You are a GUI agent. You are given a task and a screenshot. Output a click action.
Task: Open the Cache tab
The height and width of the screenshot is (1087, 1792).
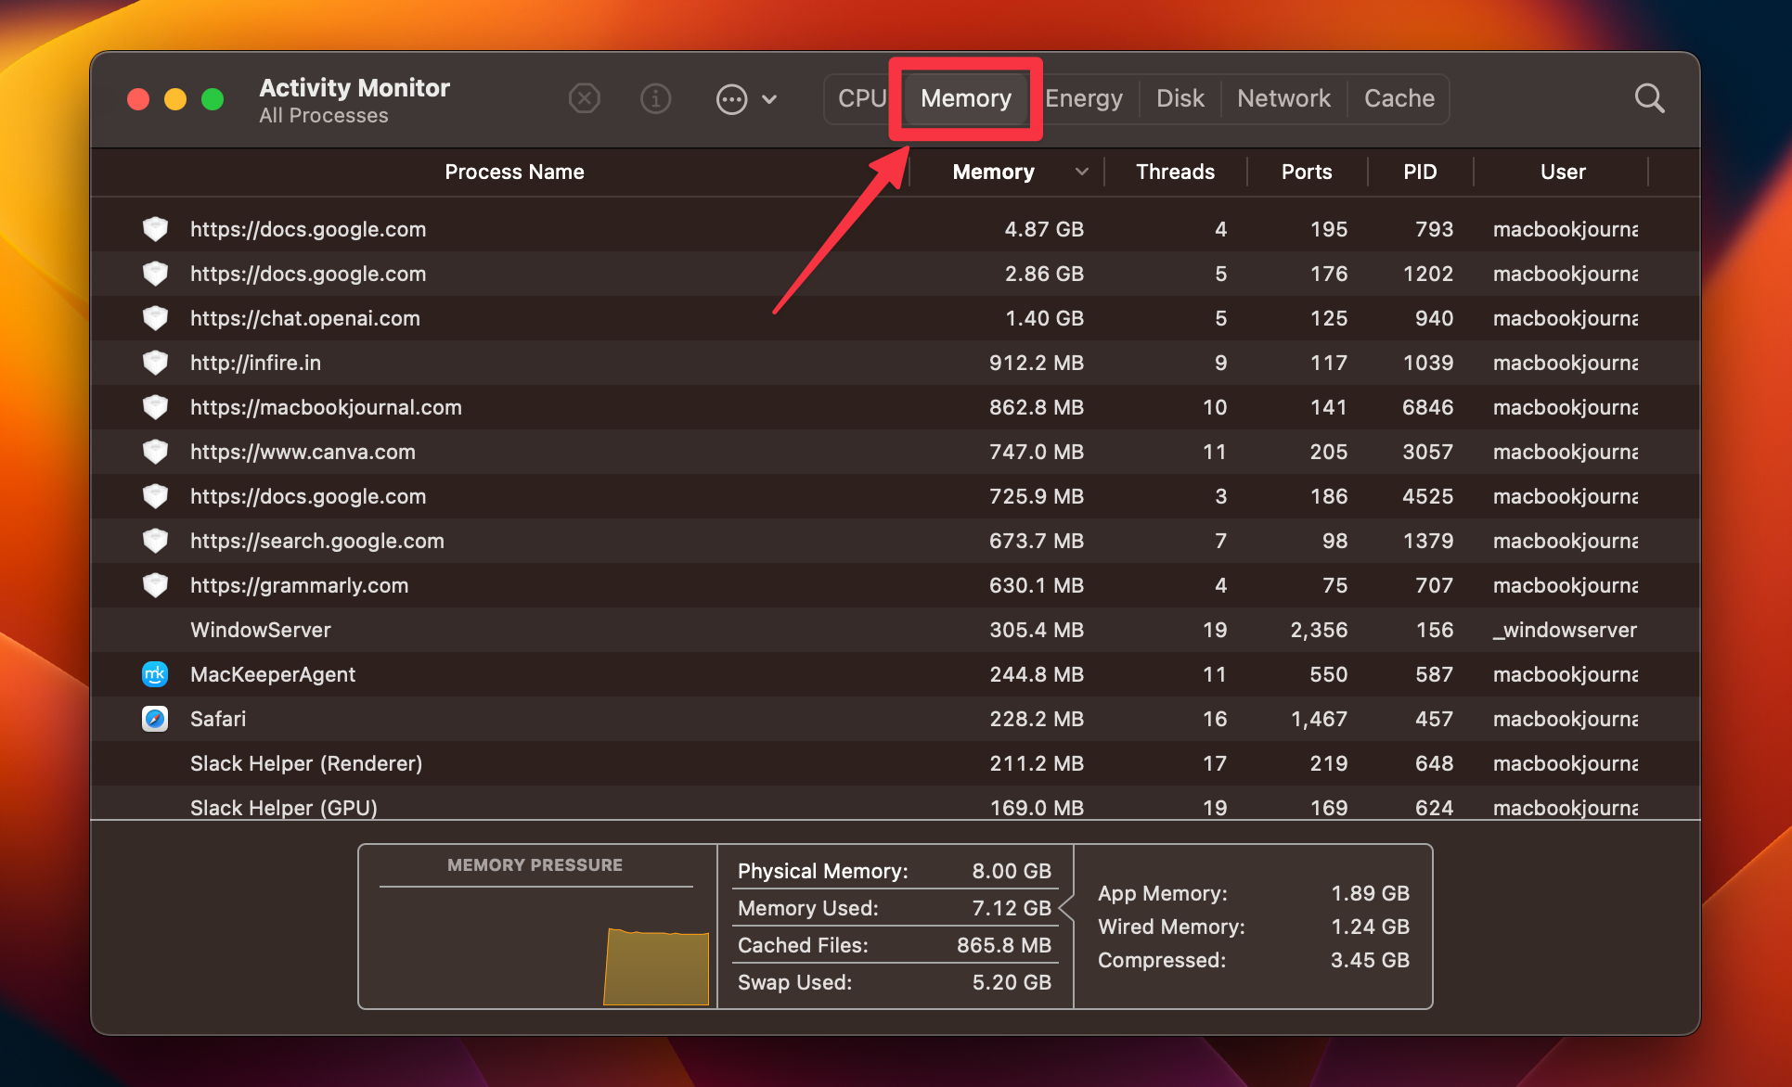1399,98
